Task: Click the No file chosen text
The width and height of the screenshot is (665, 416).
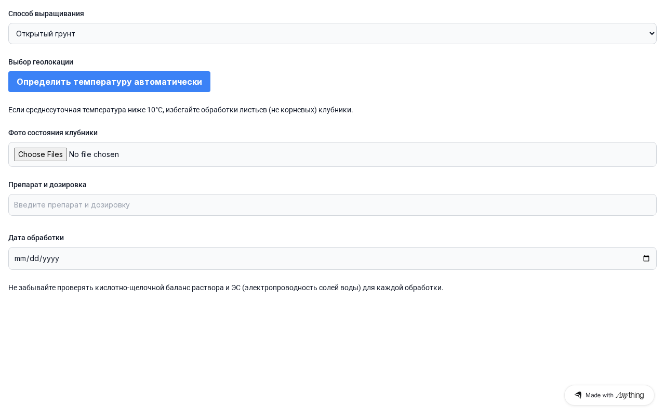Action: click(x=94, y=154)
